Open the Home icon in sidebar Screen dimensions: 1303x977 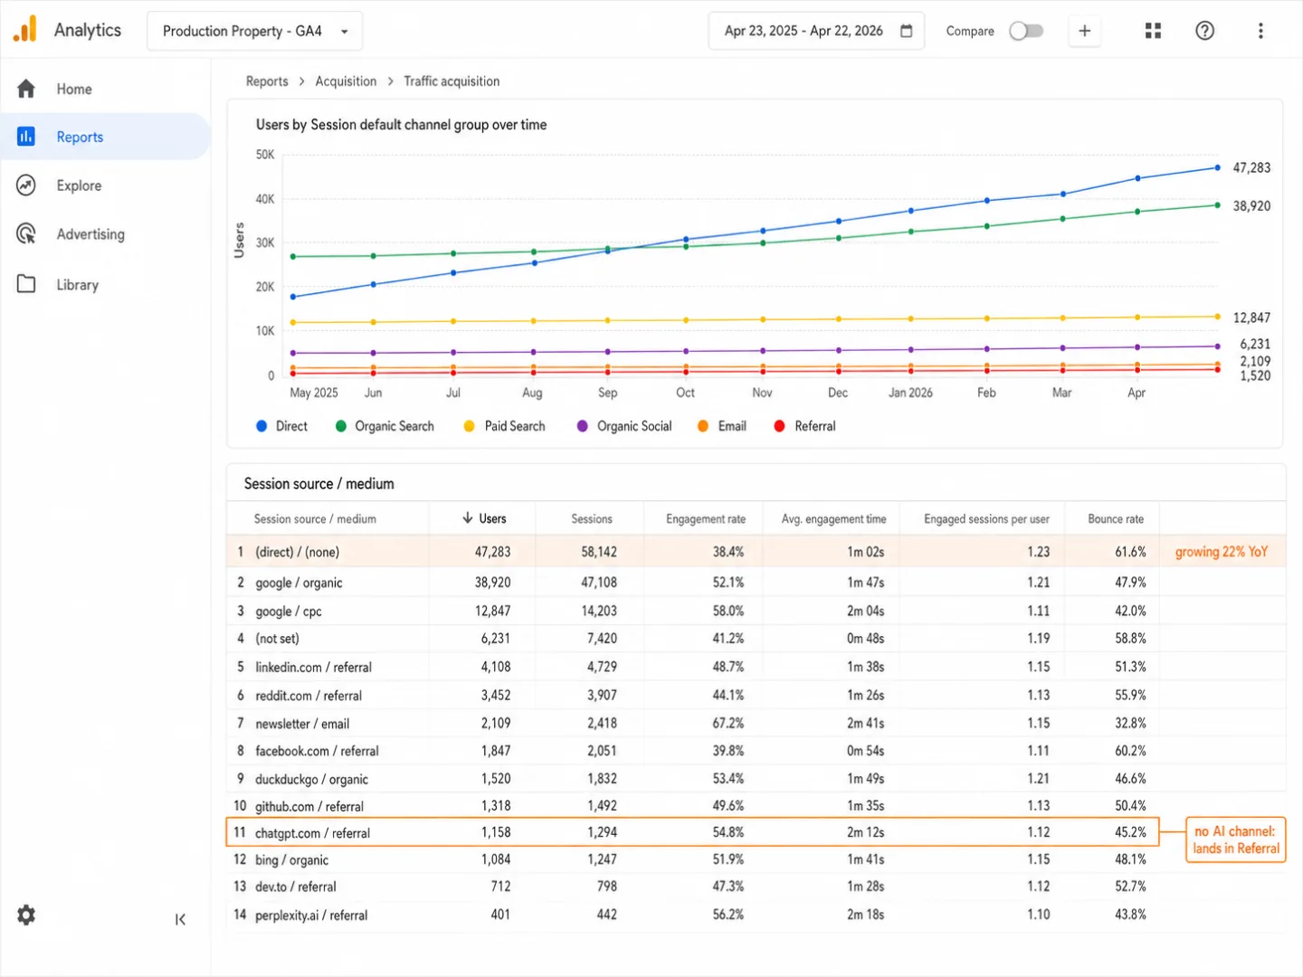[x=26, y=89]
